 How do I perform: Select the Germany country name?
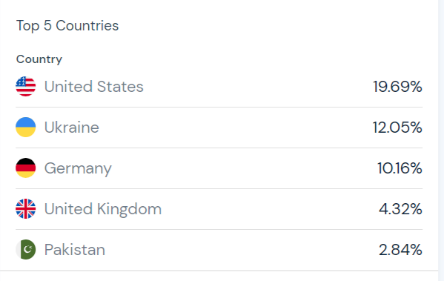pyautogui.click(x=78, y=168)
